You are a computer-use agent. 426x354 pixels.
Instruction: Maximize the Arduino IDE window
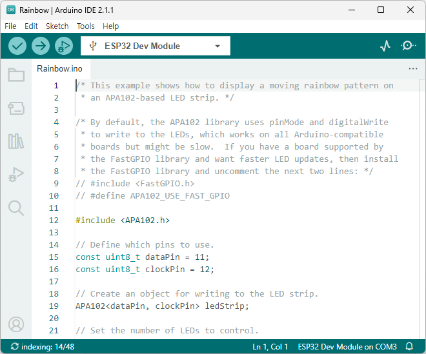pyautogui.click(x=381, y=10)
